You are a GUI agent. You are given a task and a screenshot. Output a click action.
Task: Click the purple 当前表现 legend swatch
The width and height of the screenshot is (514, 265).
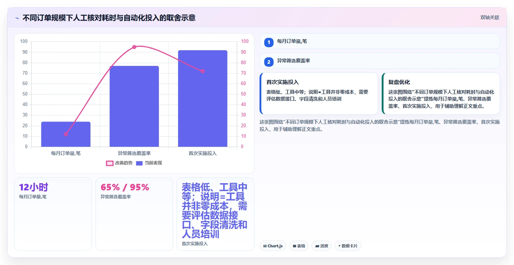pos(139,163)
